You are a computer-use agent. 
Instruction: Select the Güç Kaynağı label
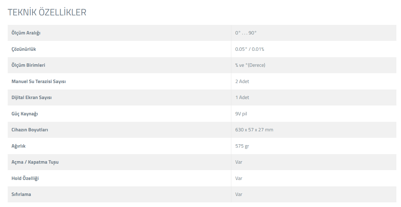pos(25,114)
